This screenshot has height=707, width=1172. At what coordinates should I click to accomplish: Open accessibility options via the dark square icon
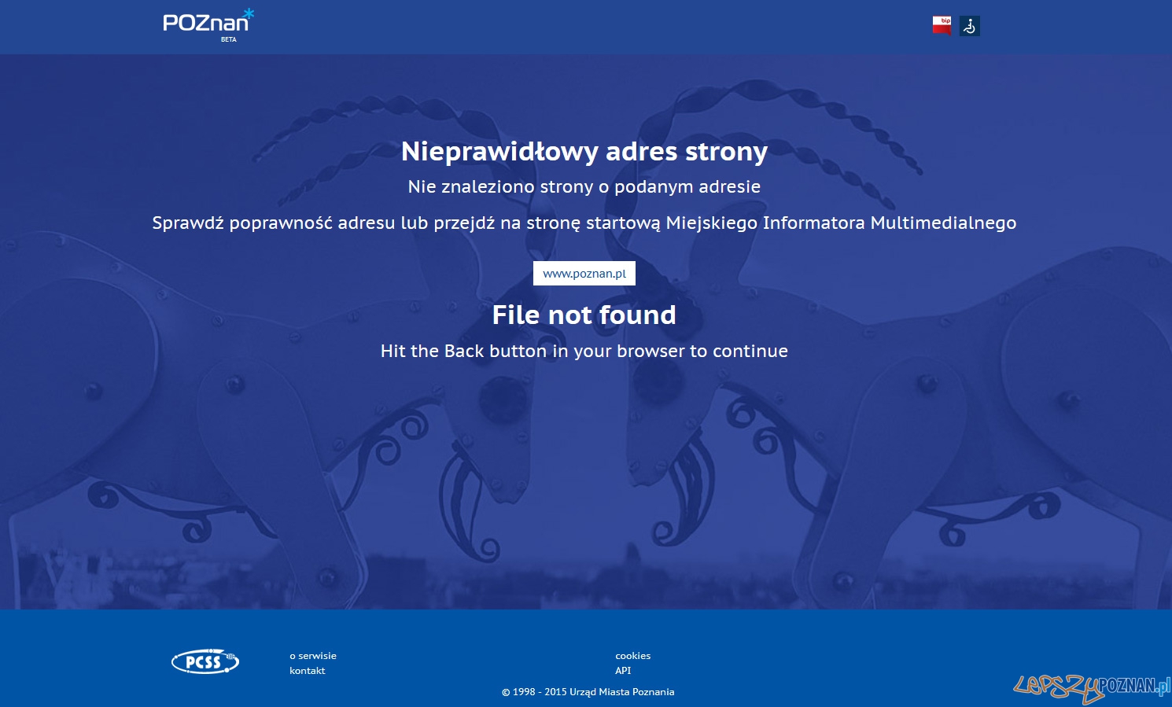pos(969,26)
